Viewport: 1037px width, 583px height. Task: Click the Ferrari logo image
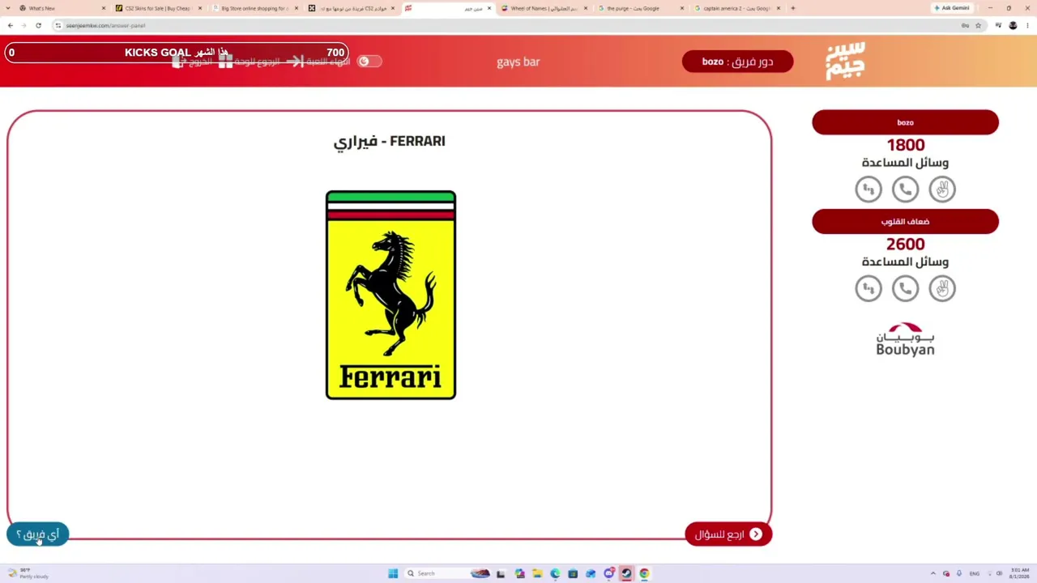pos(390,295)
